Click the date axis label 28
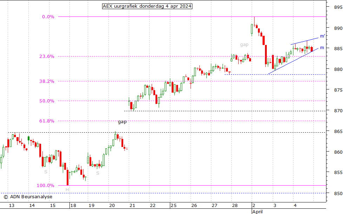The height and width of the screenshot is (214, 344). click(235, 206)
